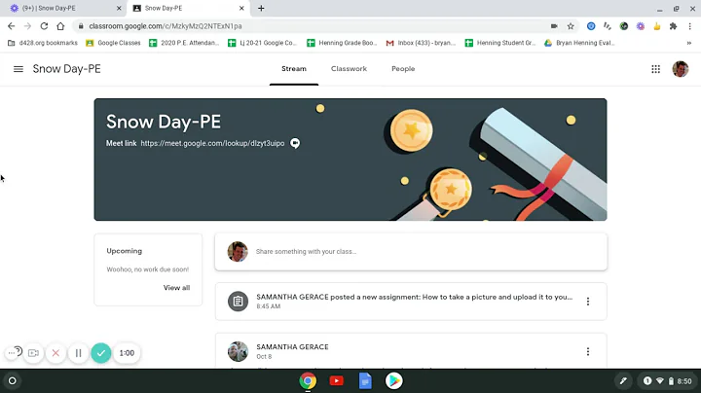Show more bookmarks with the chevron
This screenshot has width=701, height=393.
coord(689,43)
